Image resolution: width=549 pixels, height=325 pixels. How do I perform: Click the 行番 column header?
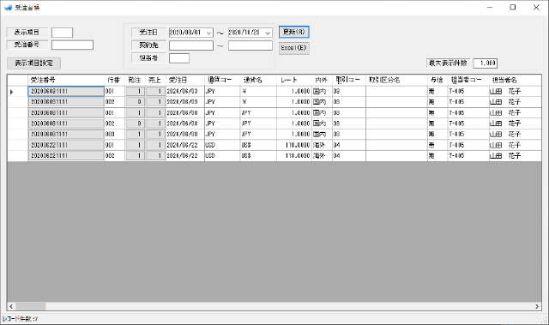pos(114,80)
